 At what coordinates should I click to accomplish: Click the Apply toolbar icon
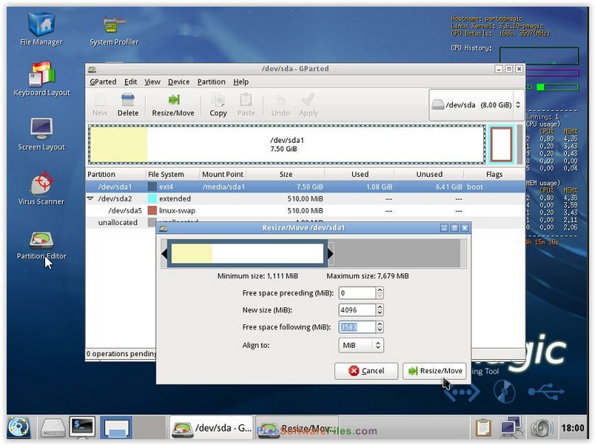[308, 105]
